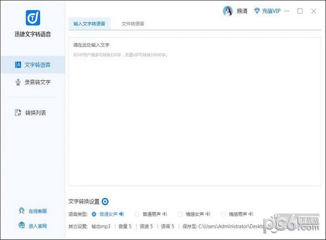Click the username 晚清
326x240 pixels.
(x=242, y=11)
